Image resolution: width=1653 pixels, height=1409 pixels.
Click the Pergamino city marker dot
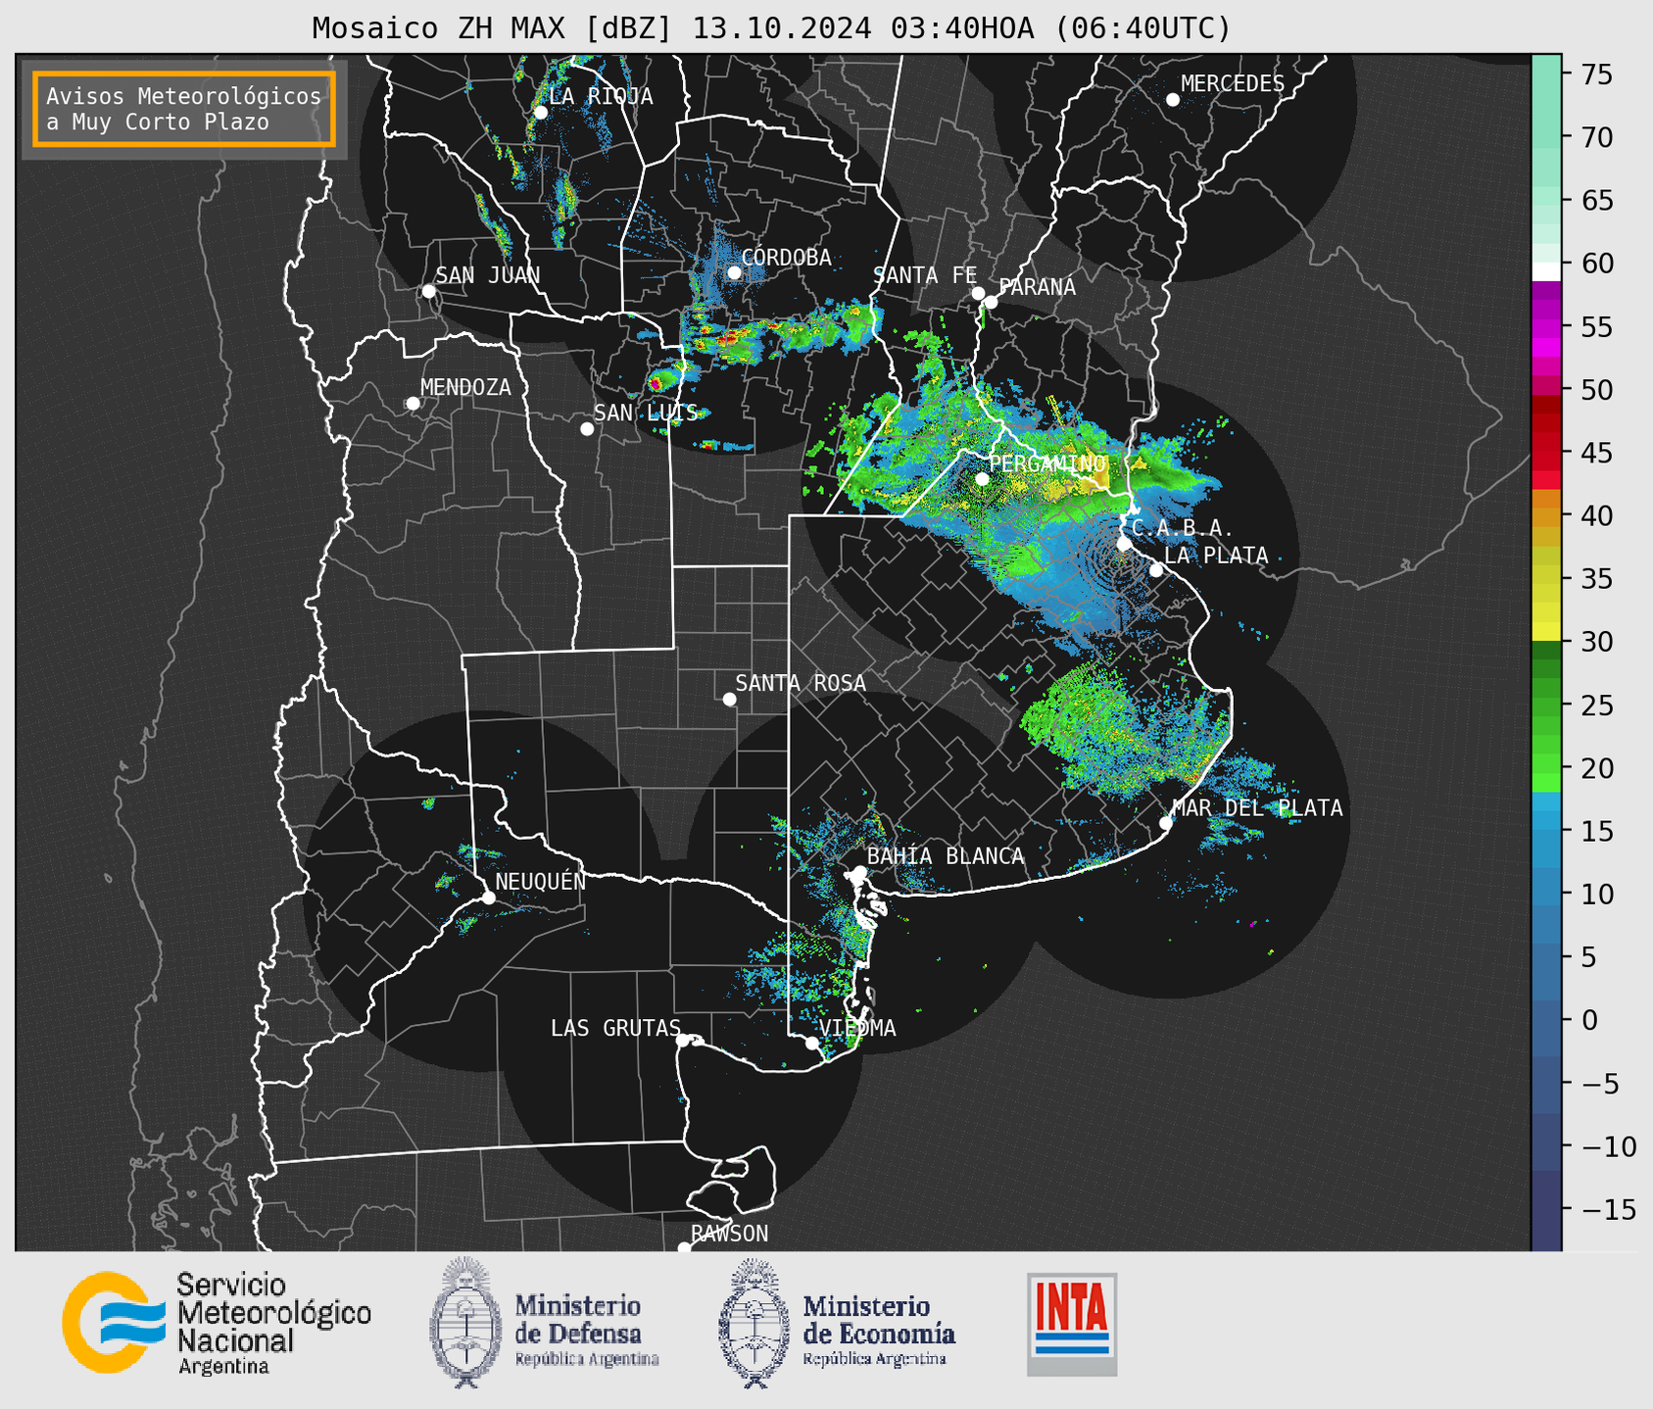tap(982, 479)
